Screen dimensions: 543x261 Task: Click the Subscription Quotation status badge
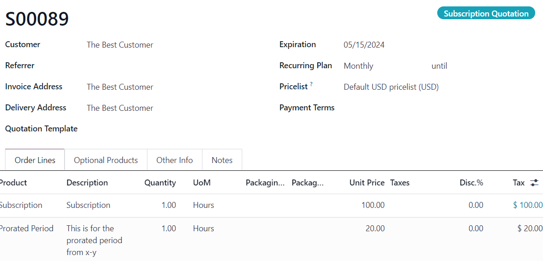coord(486,13)
